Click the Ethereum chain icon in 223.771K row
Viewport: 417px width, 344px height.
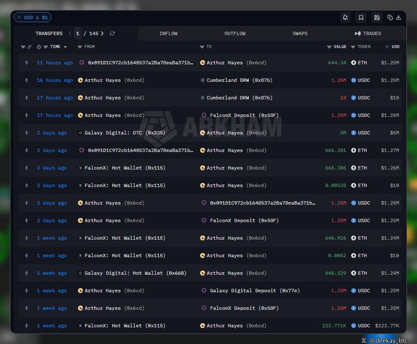coord(26,326)
